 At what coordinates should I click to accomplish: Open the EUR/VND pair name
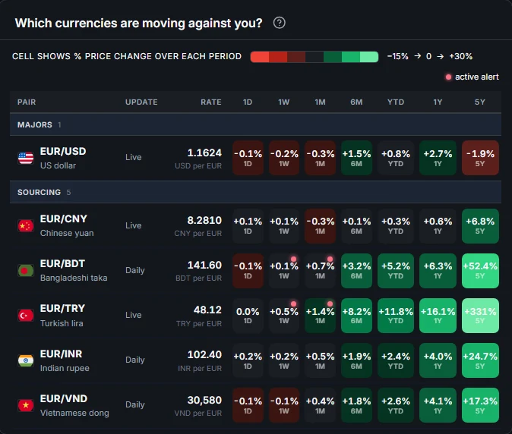64,398
